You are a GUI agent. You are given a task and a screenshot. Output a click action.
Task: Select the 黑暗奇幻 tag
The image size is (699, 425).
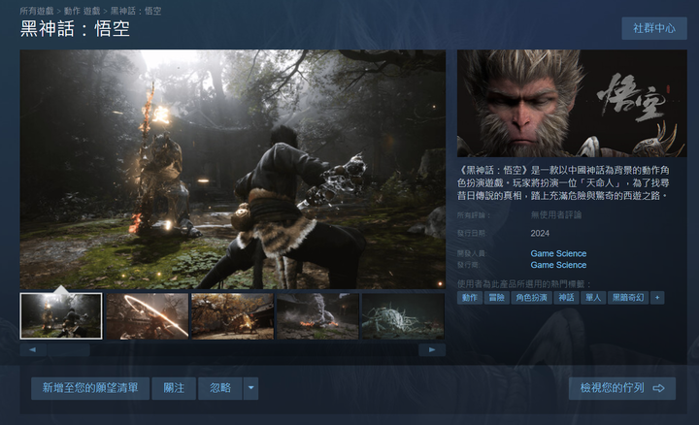(628, 298)
